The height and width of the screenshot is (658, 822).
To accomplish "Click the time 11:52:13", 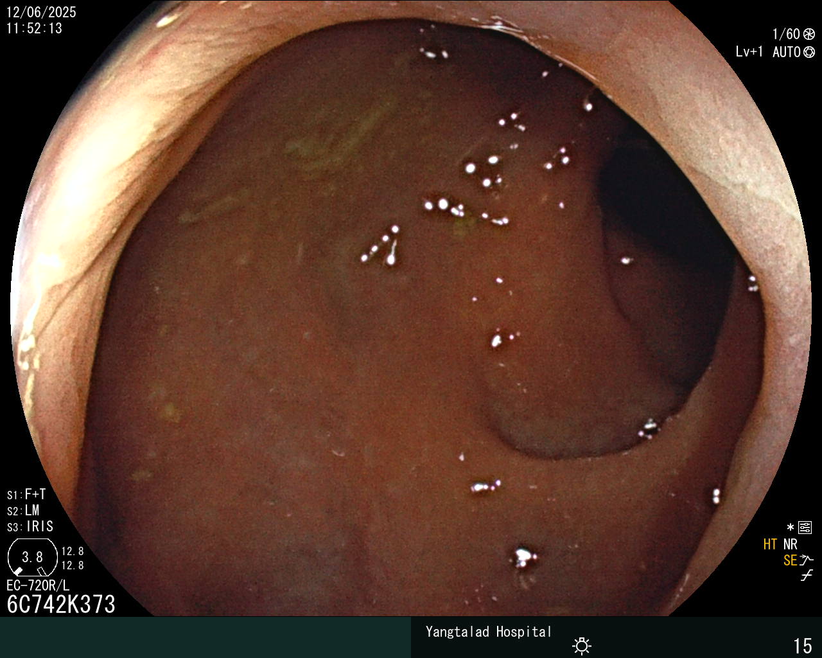I will pyautogui.click(x=35, y=28).
